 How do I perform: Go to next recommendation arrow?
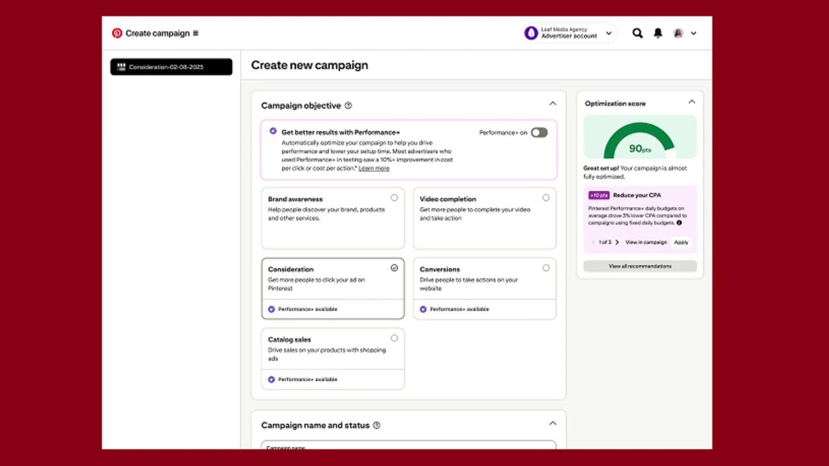click(617, 242)
